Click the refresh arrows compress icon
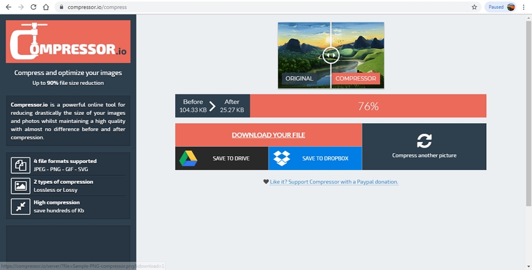This screenshot has width=532, height=270. 424,141
